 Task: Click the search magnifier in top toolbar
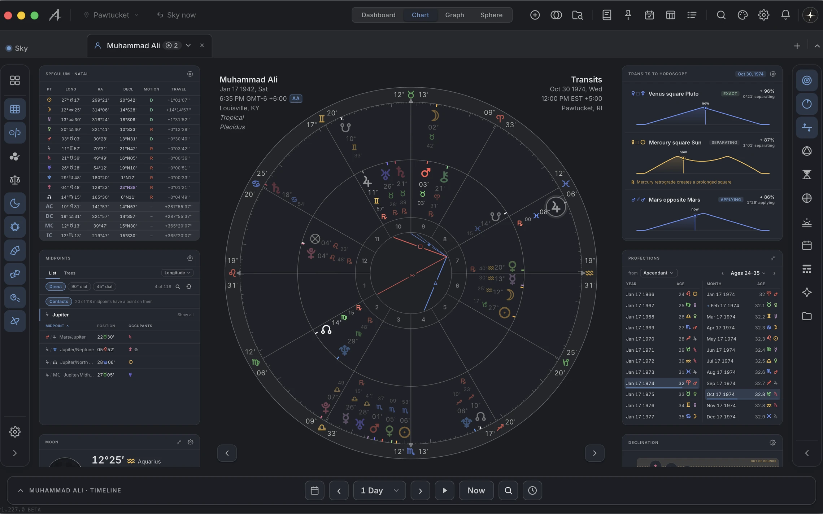[721, 15]
